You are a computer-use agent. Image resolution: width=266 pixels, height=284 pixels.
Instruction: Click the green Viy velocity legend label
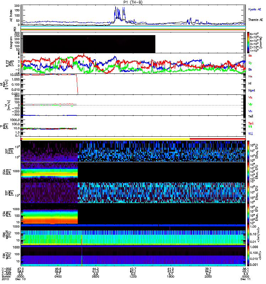pos(250,104)
